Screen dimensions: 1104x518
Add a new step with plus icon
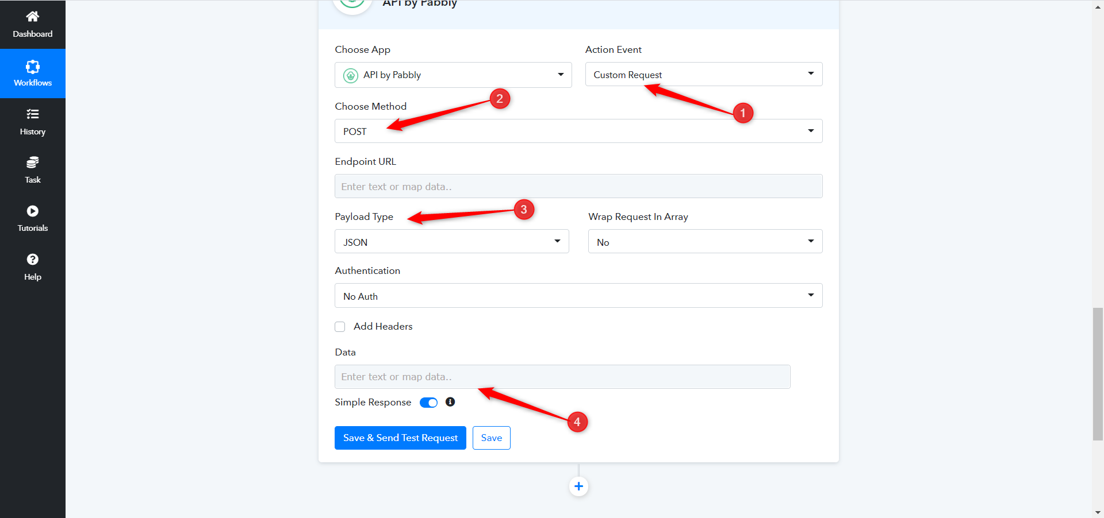coord(578,486)
